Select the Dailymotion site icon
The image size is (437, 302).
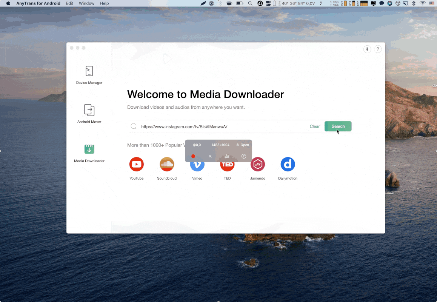[x=288, y=165]
